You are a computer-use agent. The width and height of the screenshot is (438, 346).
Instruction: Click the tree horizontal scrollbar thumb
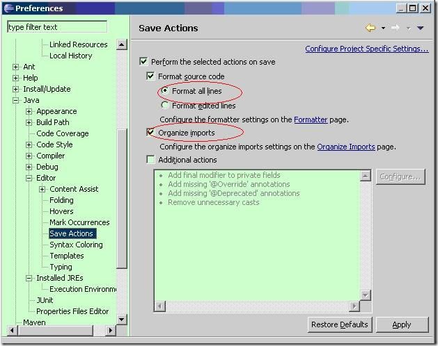55,331
